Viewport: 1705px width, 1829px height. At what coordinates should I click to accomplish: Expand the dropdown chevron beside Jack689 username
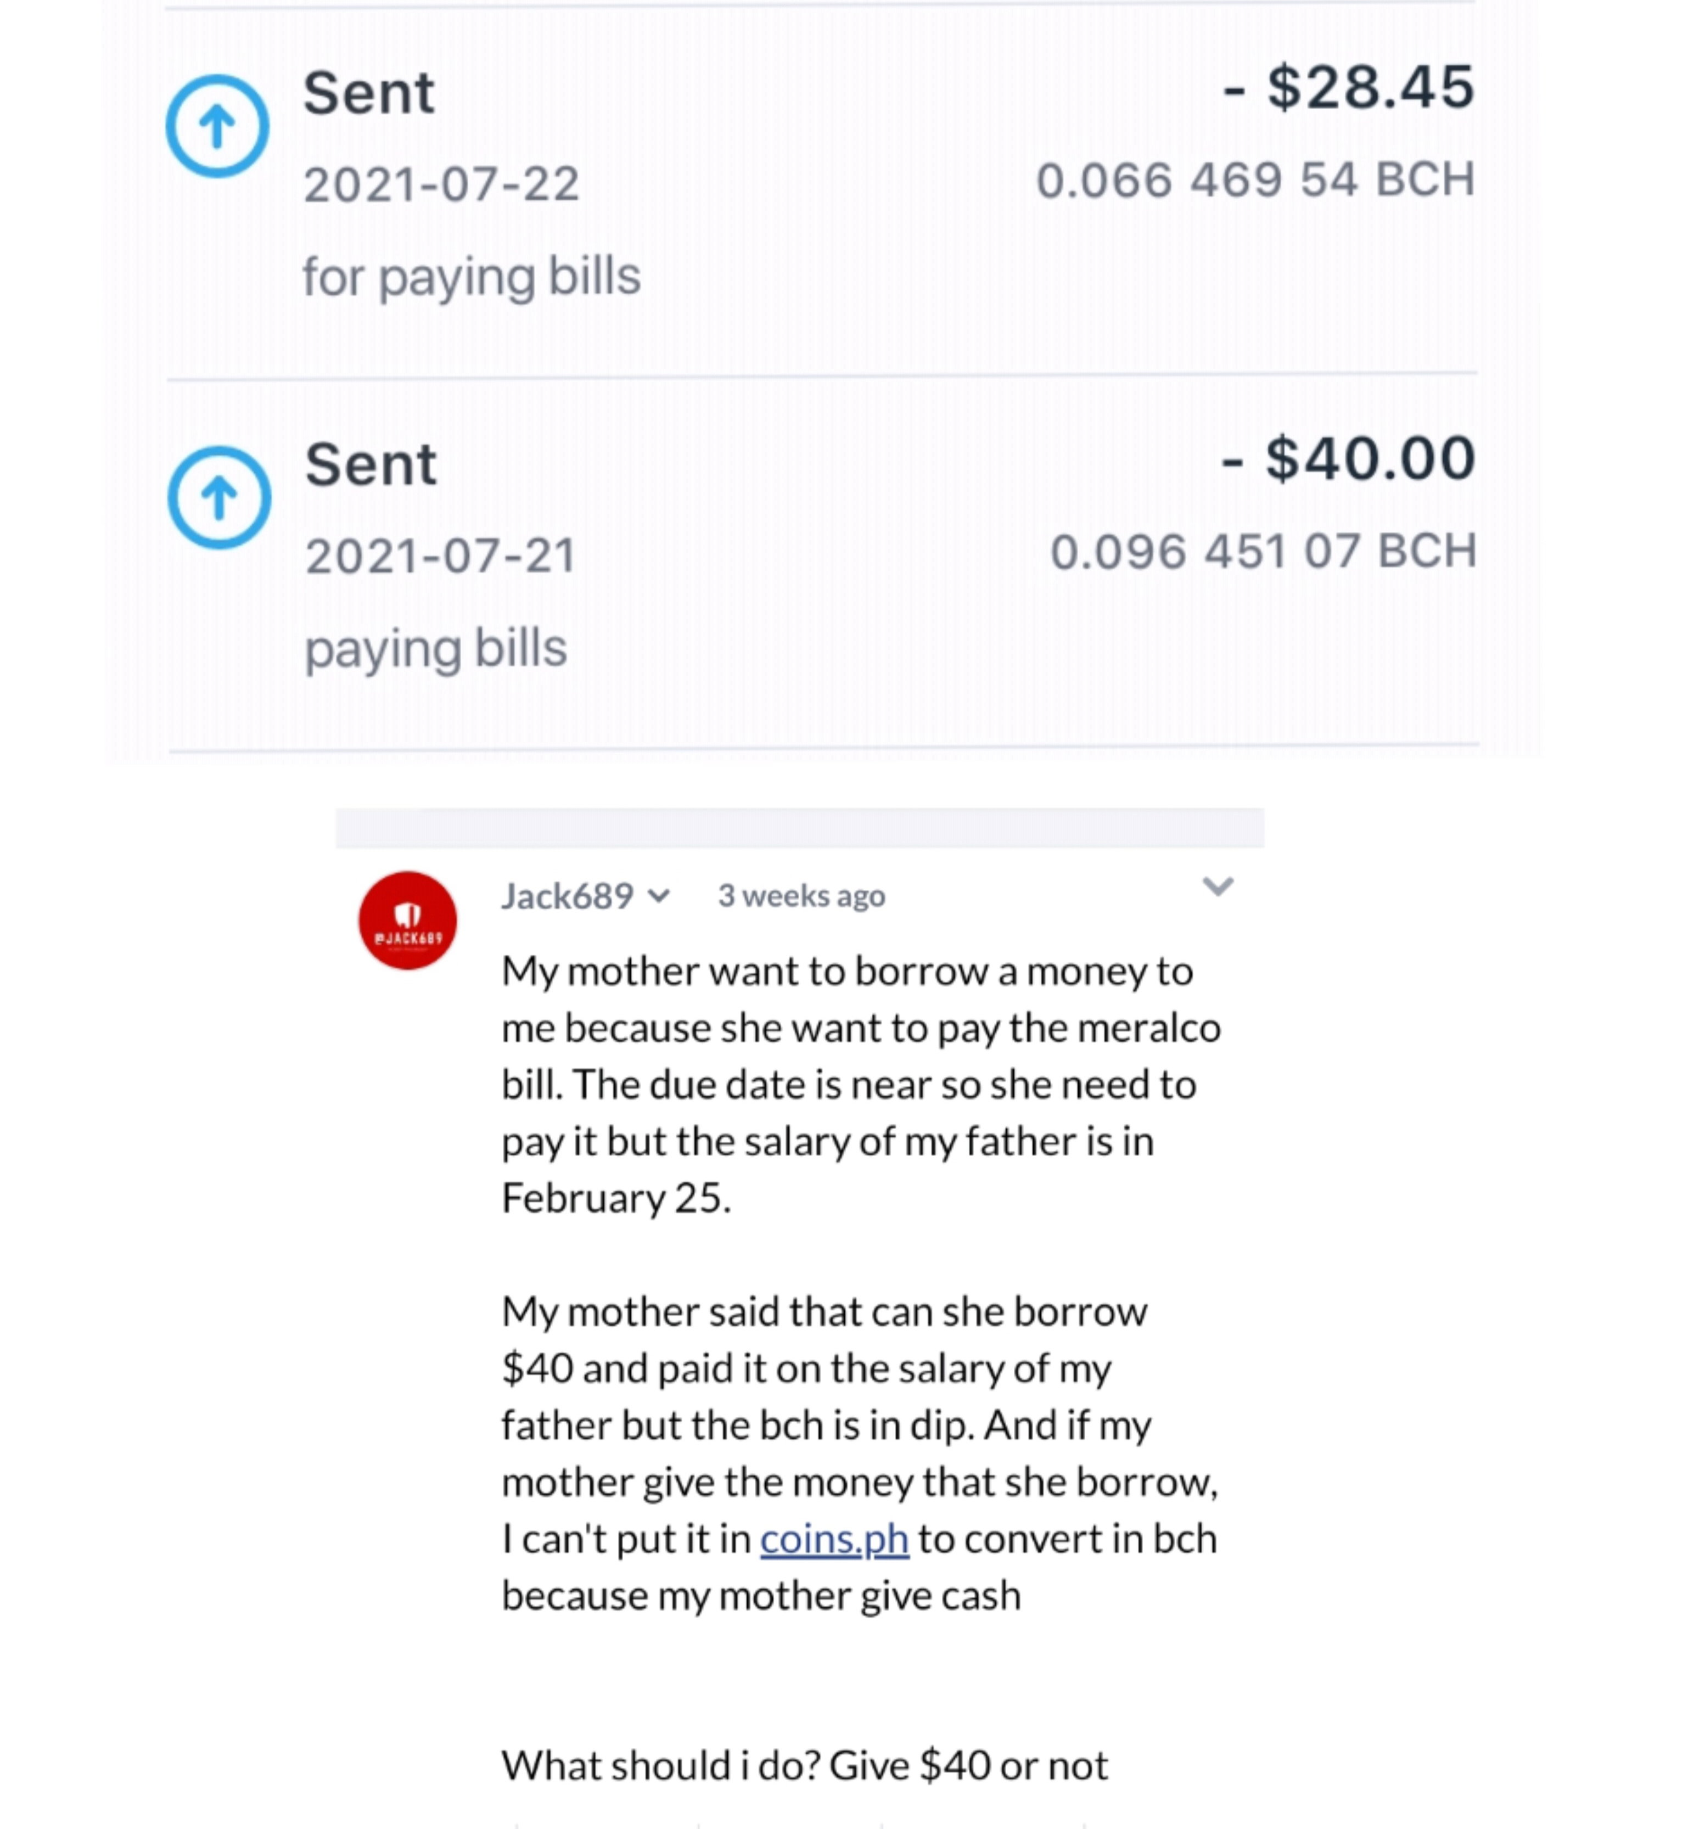659,895
